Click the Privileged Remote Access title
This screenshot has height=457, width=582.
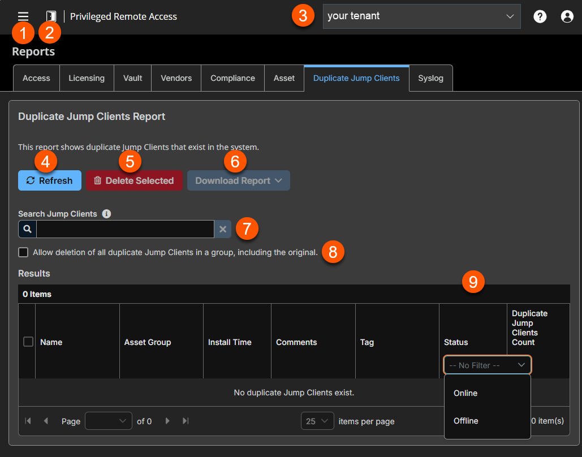coord(123,16)
